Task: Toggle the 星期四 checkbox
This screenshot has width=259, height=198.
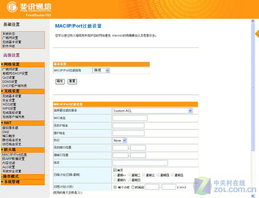Action: pos(158,175)
